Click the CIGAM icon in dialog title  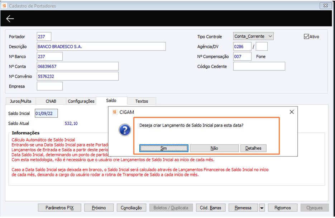point(115,112)
